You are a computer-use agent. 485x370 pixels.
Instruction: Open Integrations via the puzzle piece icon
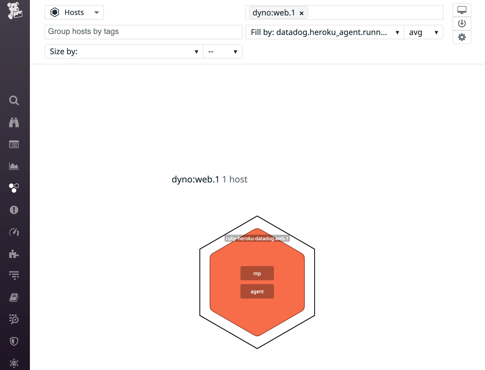point(14,254)
